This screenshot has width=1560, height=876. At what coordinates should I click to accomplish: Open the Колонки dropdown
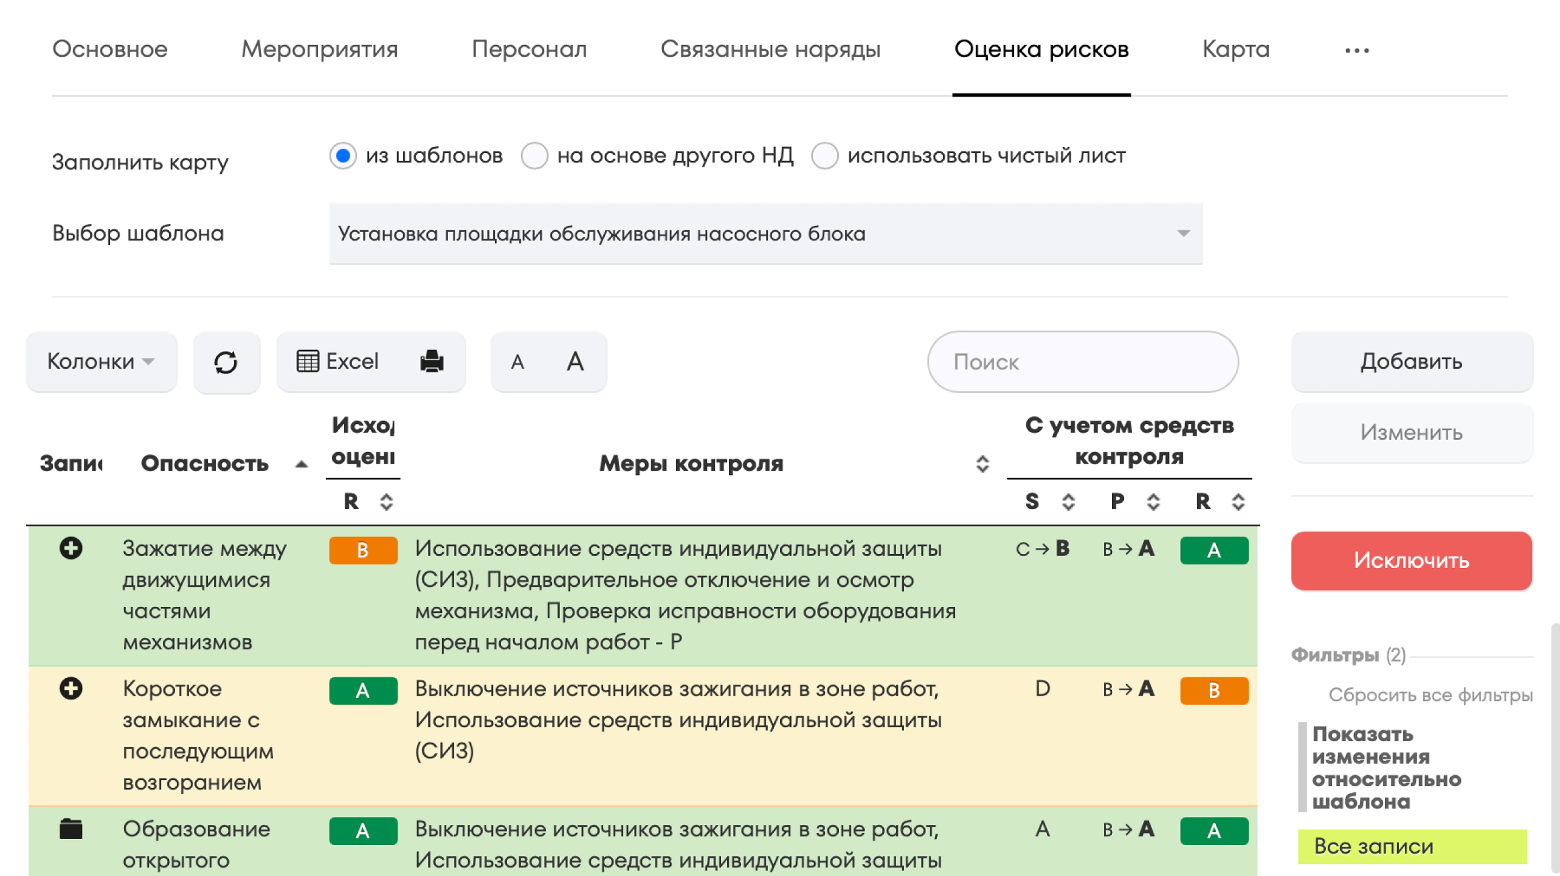point(101,362)
